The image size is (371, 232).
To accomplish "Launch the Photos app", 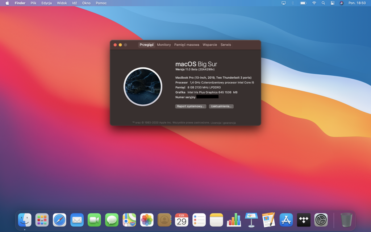I will click(146, 220).
